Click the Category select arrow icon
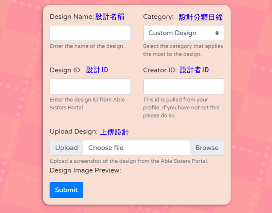272x213 pixels. coord(217,33)
